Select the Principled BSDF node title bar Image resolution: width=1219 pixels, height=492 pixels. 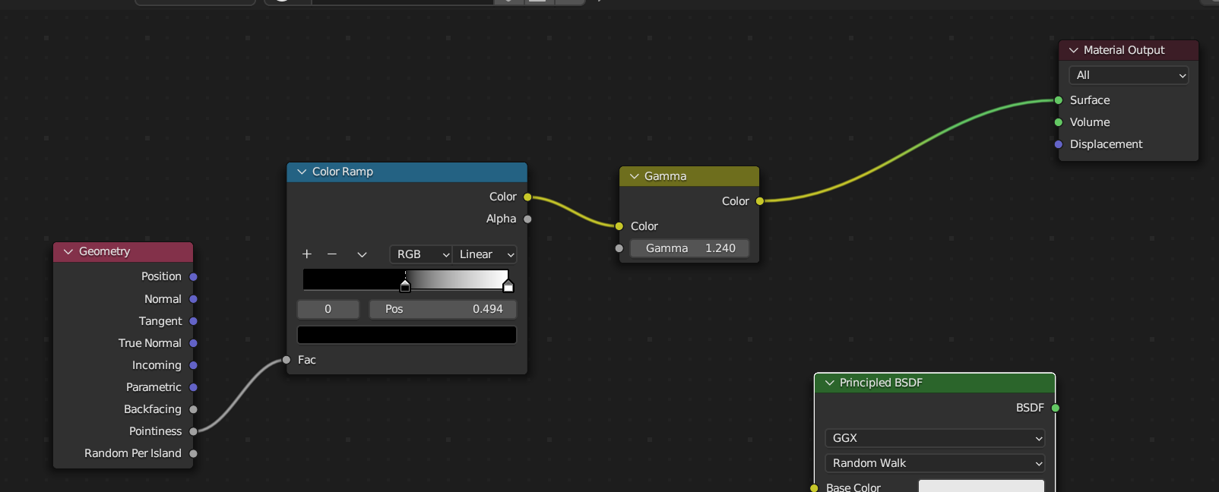[935, 383]
